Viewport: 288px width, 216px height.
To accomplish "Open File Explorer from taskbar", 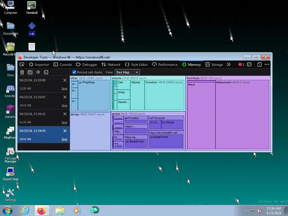I will [60, 211].
